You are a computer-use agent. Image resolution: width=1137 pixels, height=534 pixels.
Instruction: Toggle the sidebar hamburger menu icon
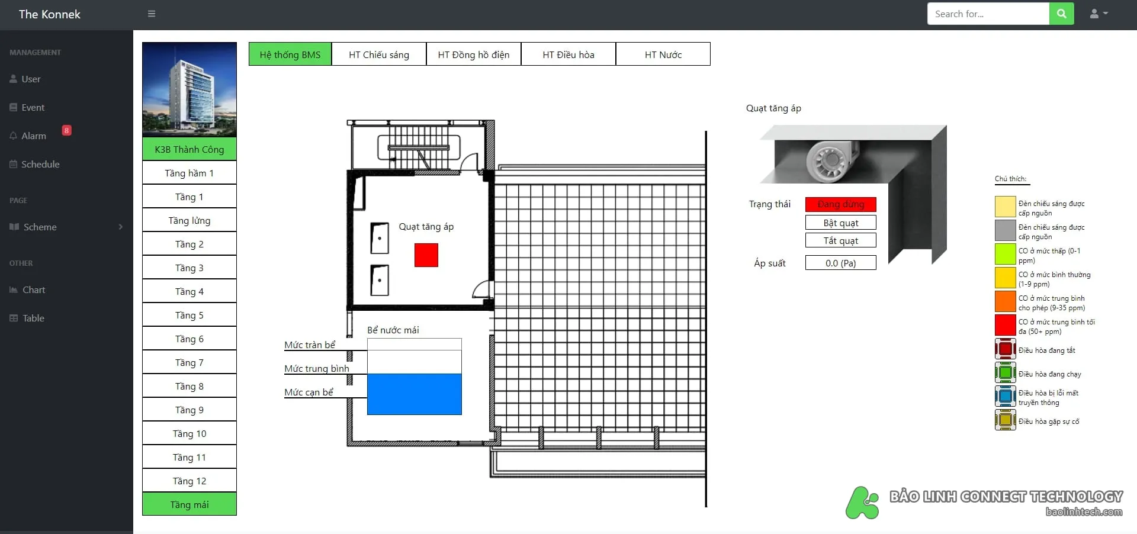[152, 14]
